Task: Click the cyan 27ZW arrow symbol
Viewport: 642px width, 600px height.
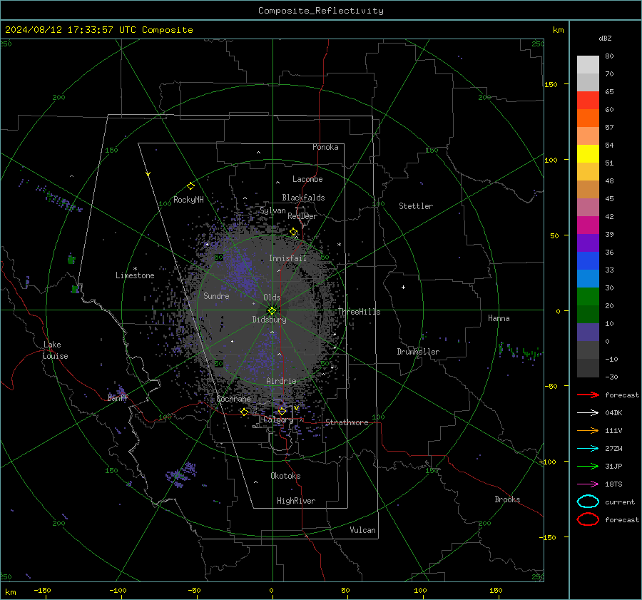Action: point(588,449)
